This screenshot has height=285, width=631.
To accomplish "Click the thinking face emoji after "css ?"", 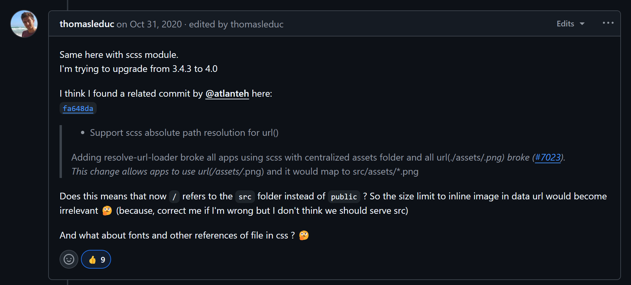I will click(304, 235).
